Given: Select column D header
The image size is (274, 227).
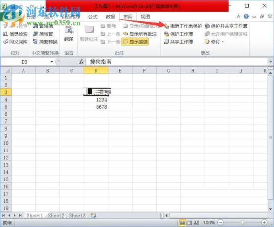Looking at the screenshot, I should tap(96, 71).
